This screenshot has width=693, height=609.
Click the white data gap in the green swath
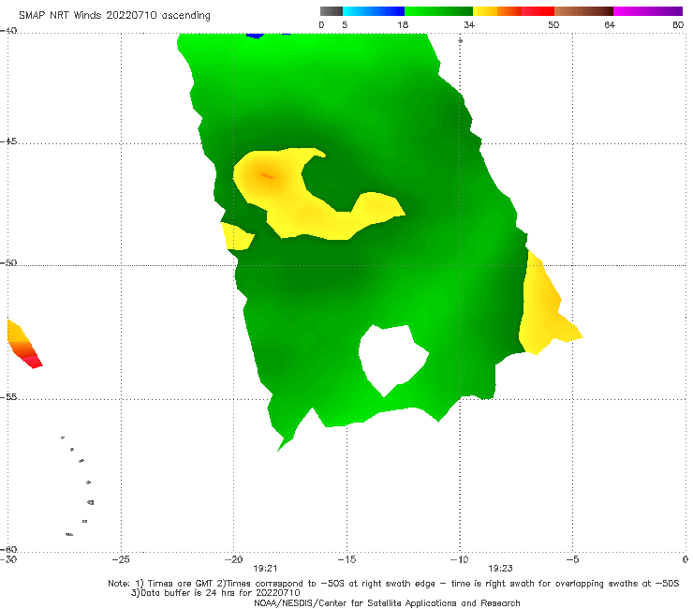pyautogui.click(x=391, y=358)
